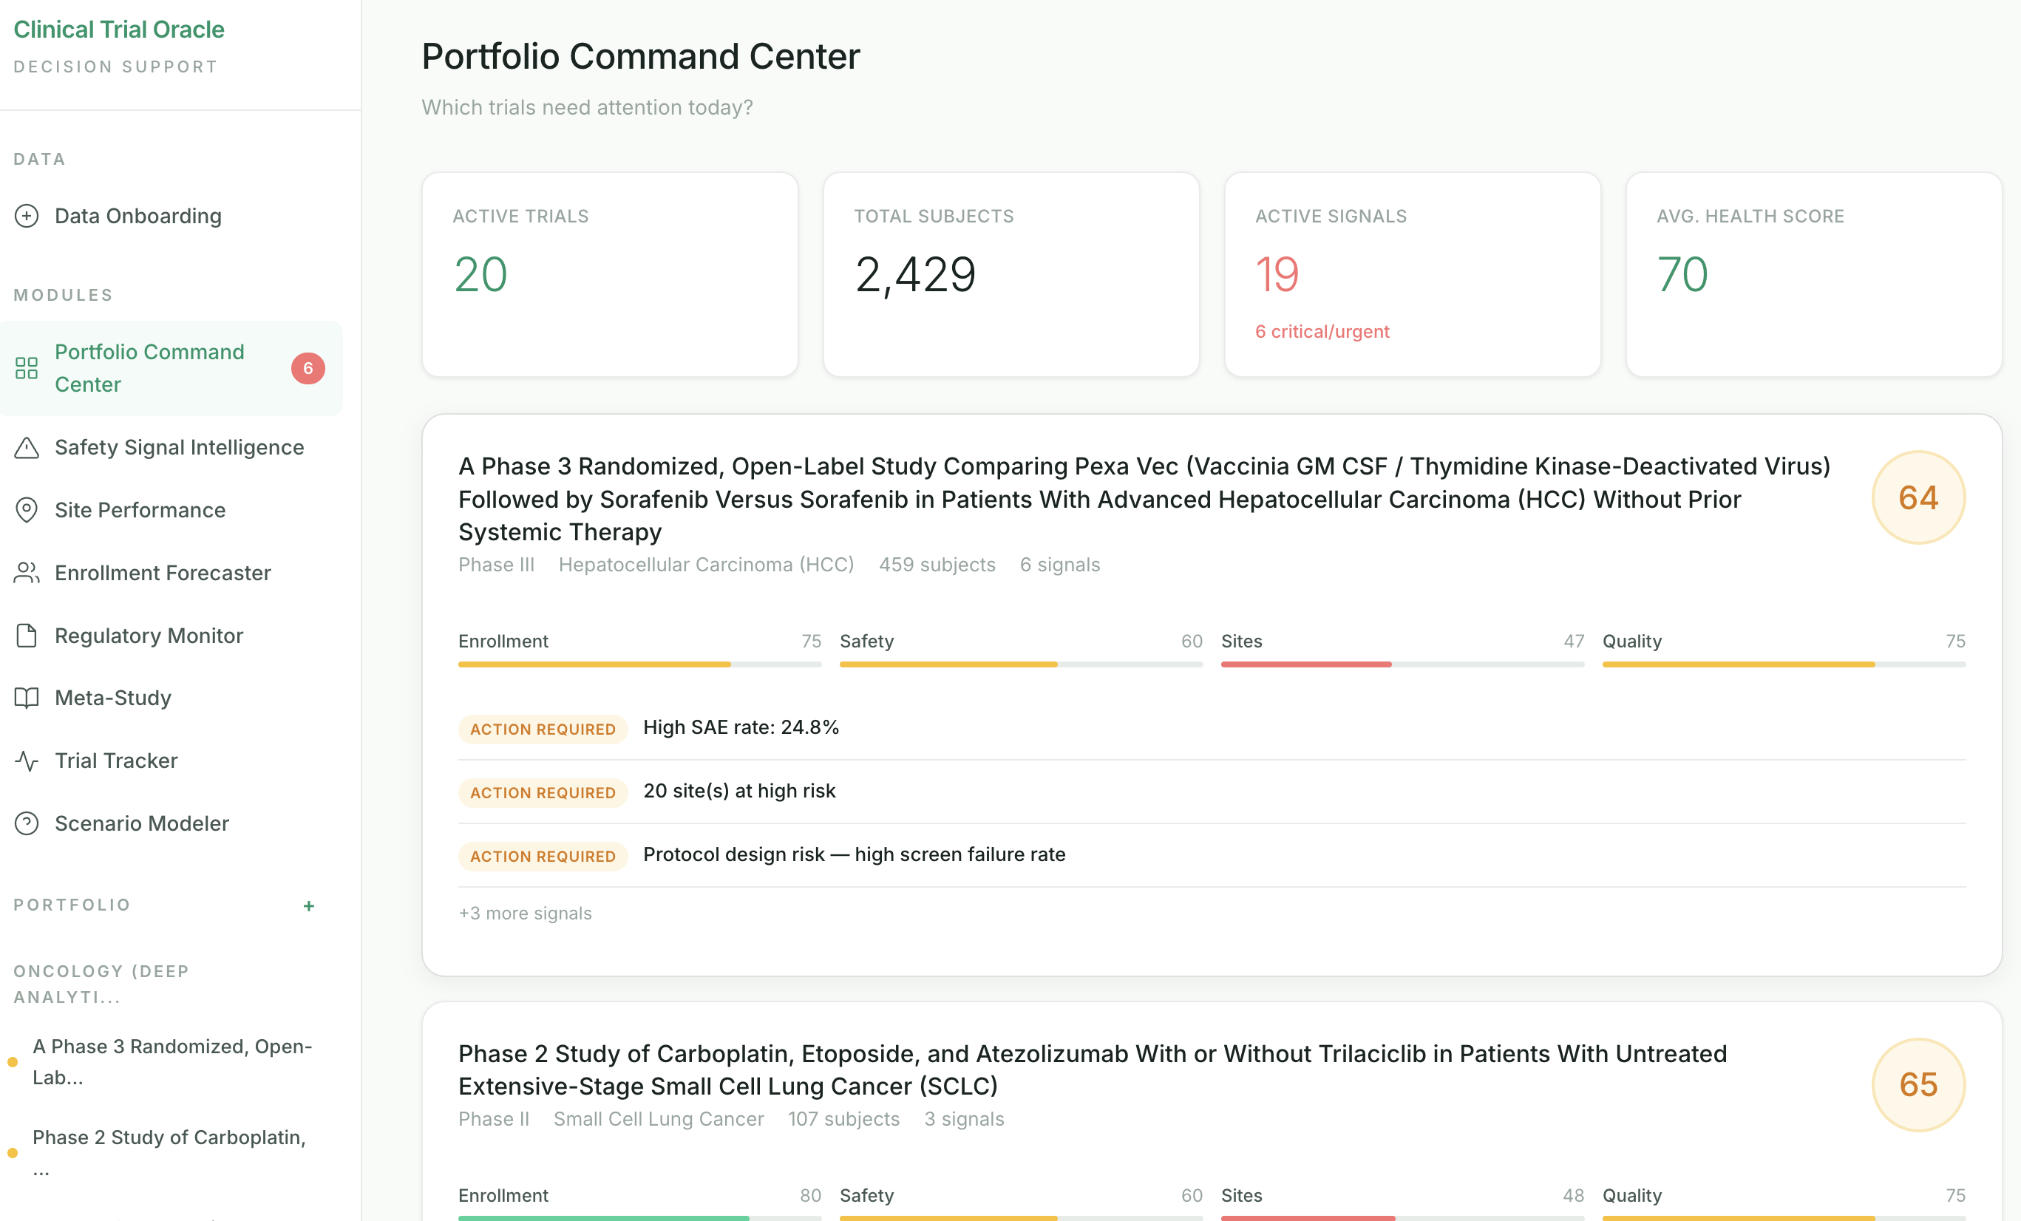Click the HCC trial Enrollment 75 progress bar

pyautogui.click(x=639, y=664)
